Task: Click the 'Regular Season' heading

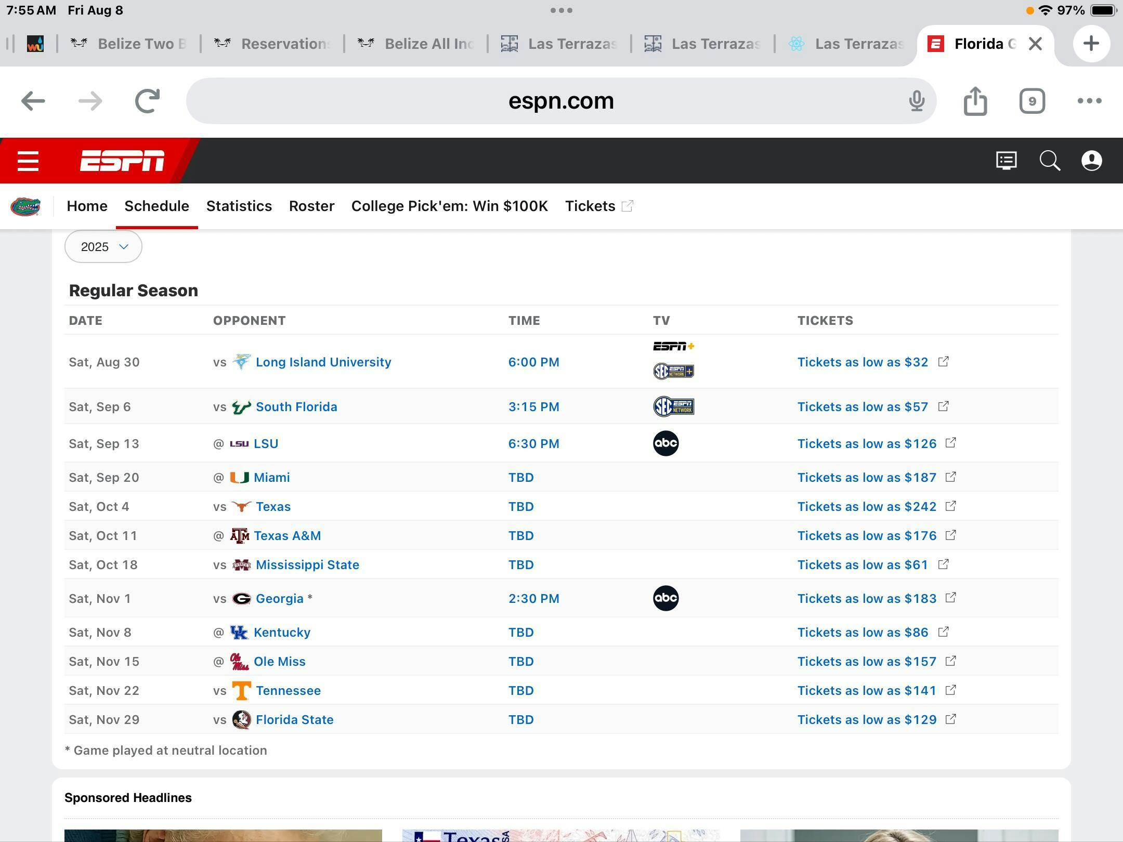Action: click(134, 290)
